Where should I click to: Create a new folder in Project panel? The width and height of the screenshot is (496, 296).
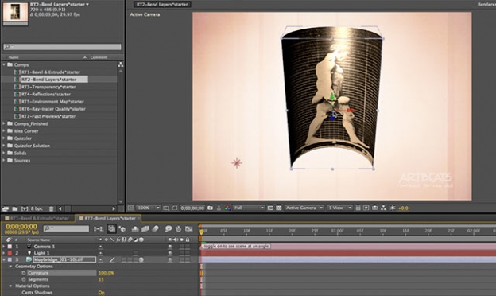pyautogui.click(x=15, y=208)
